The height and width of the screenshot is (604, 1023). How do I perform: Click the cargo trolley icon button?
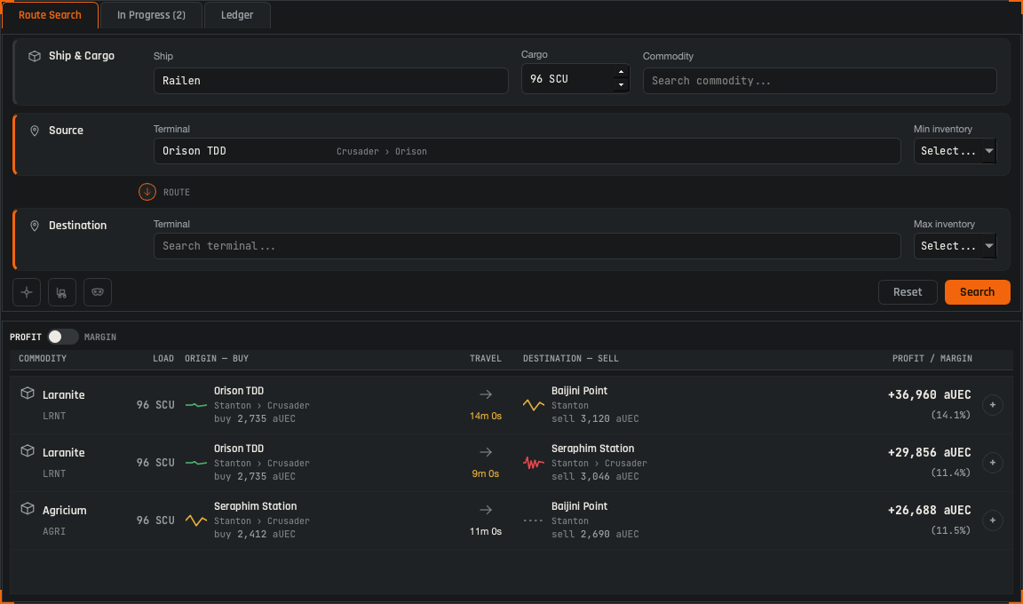point(62,292)
